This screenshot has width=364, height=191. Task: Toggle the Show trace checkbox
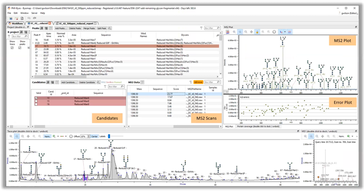click(x=12, y=47)
